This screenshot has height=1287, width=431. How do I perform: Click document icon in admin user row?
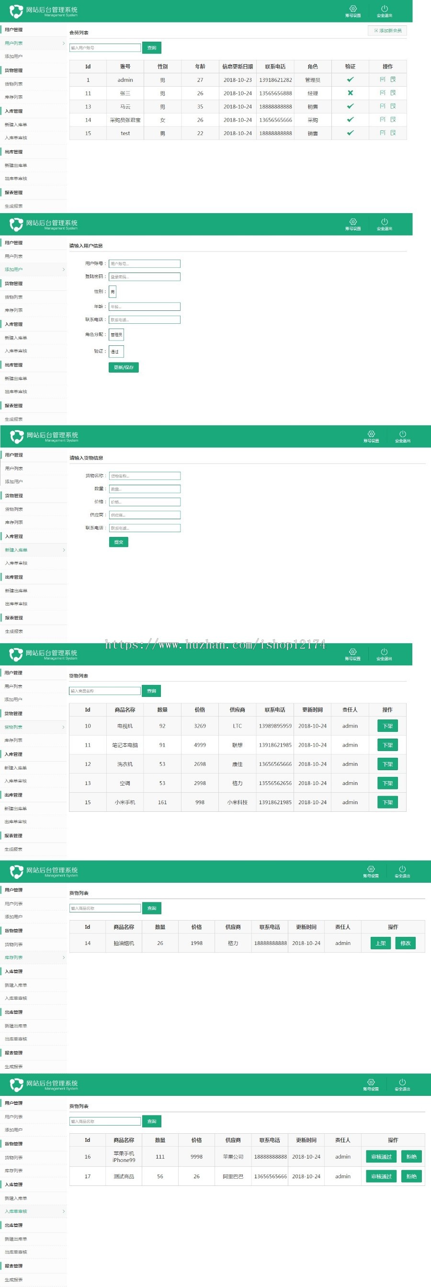pos(393,80)
